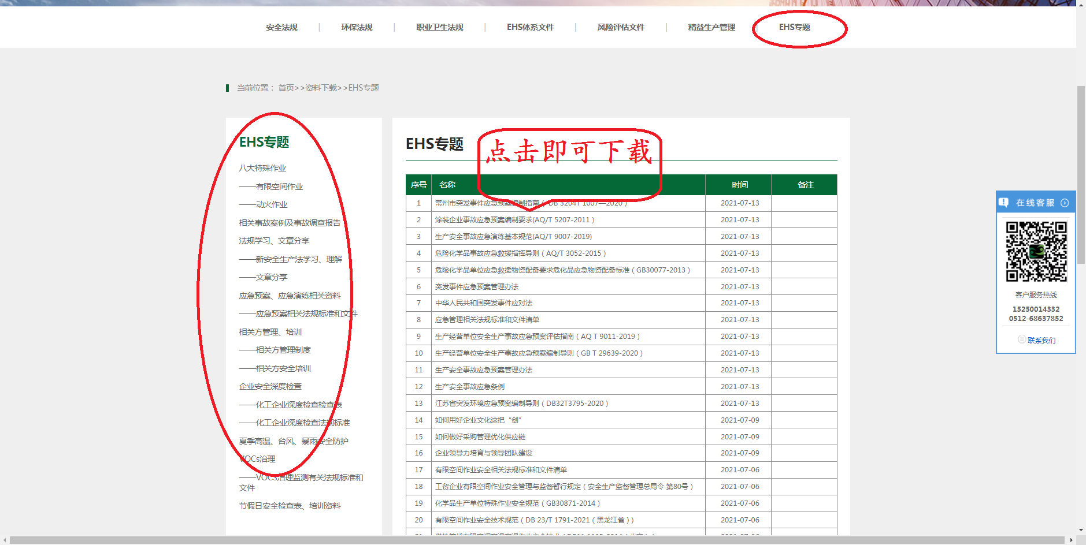This screenshot has height=545, width=1086.
Task: Click 资料下载 in the breadcrumb
Action: pyautogui.click(x=321, y=88)
